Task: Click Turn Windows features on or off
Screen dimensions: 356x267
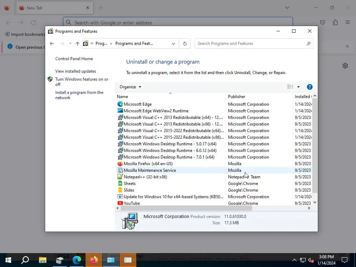Action: point(81,82)
